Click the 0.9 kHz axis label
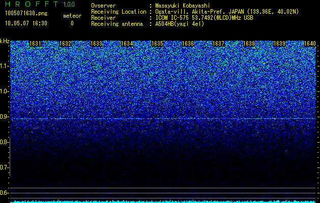 pos(4,117)
